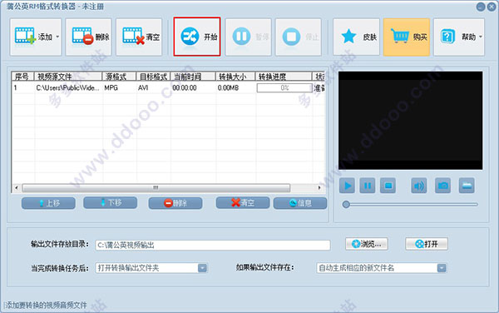Click the 0% progress bar in row 1

[284, 88]
